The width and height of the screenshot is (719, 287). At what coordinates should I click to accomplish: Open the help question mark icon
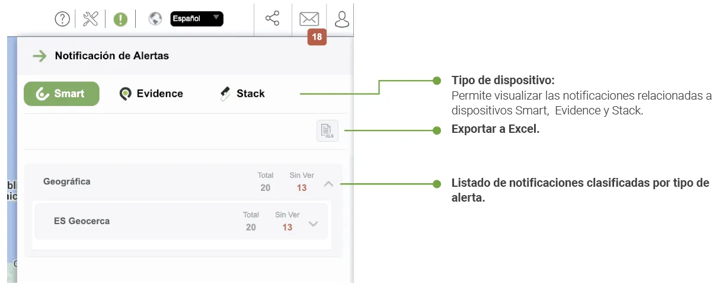click(x=62, y=19)
